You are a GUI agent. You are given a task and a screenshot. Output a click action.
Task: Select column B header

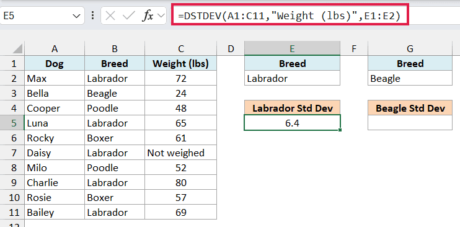(115, 49)
